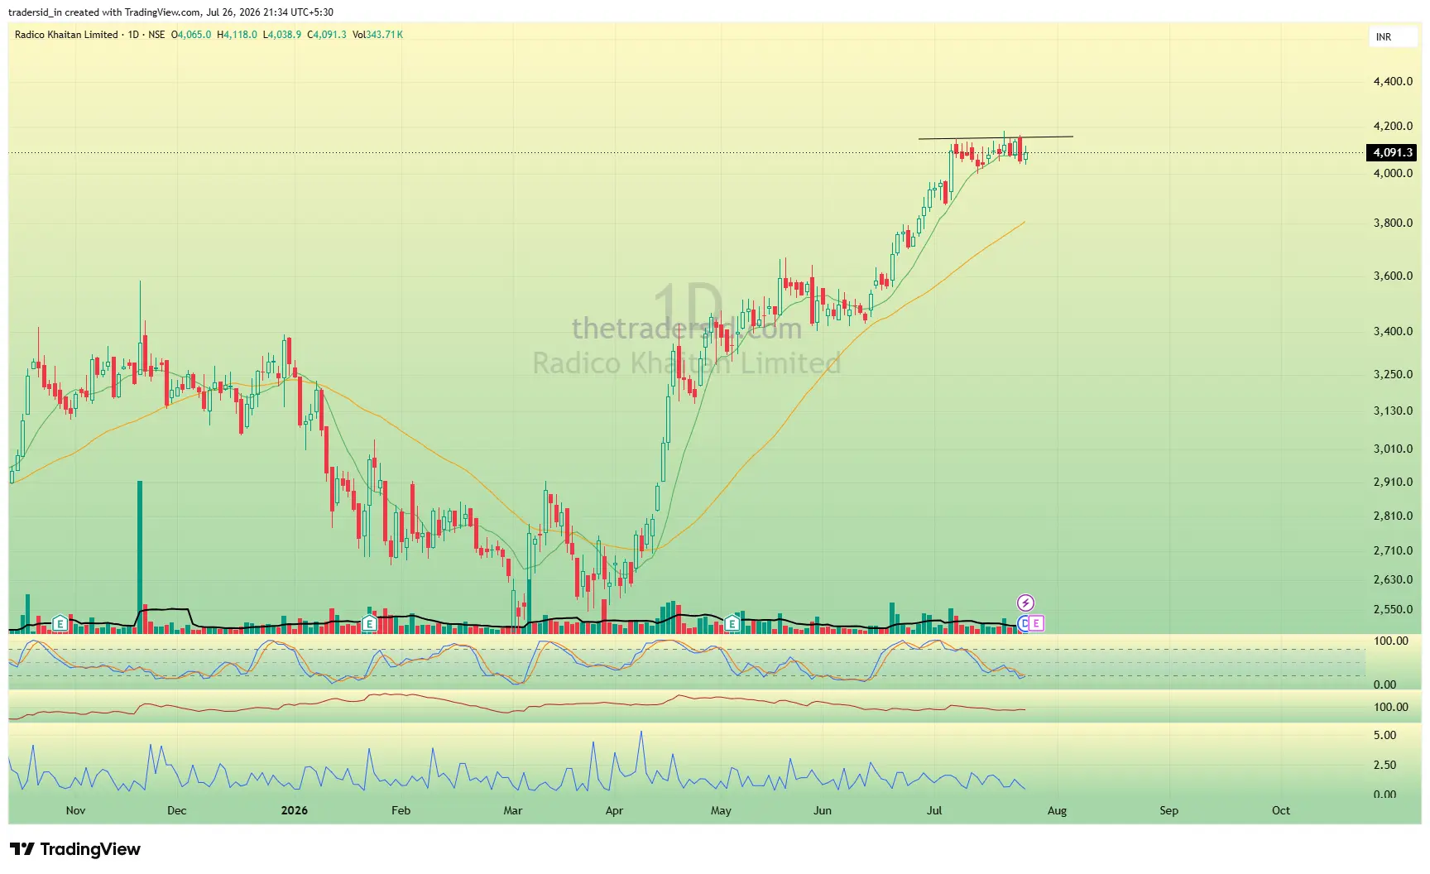
Task: Click the May label on the time axis
Action: (x=721, y=810)
